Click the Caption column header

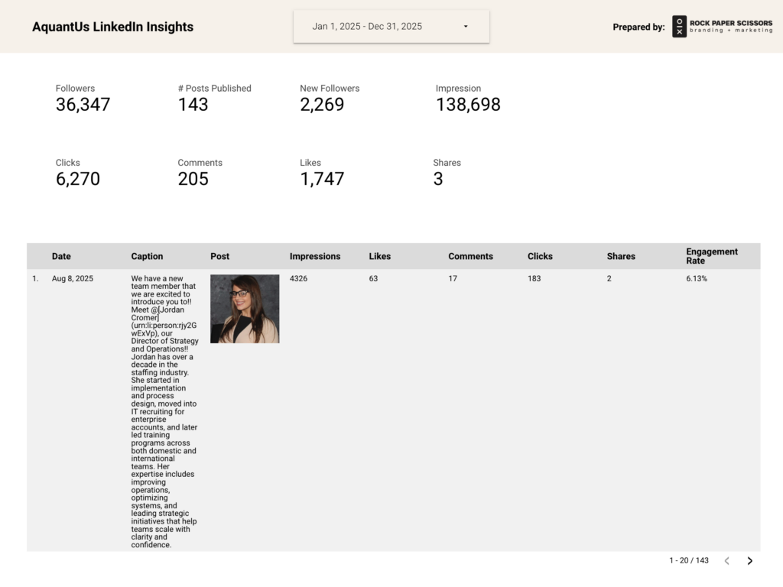[147, 257]
